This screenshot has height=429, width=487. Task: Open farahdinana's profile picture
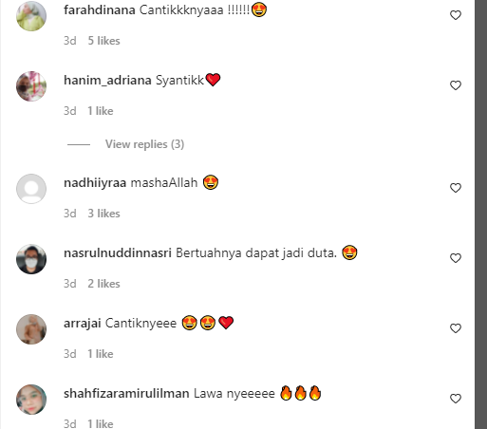click(31, 16)
